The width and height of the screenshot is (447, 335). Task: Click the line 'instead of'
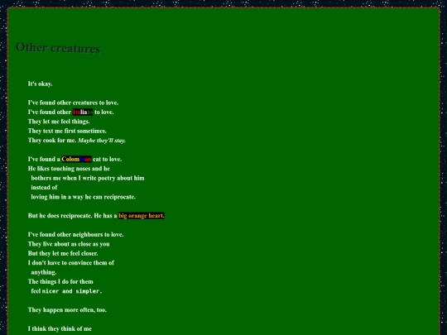(44, 187)
